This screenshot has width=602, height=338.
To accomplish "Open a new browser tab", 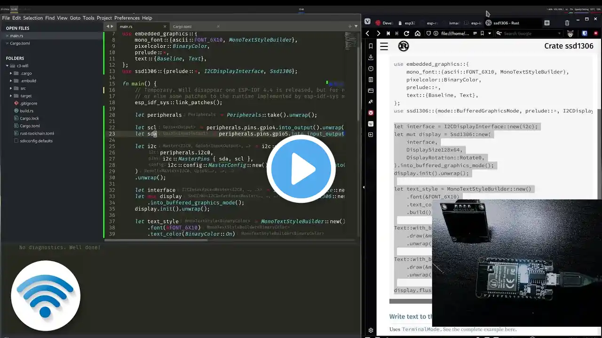I will pos(547,23).
